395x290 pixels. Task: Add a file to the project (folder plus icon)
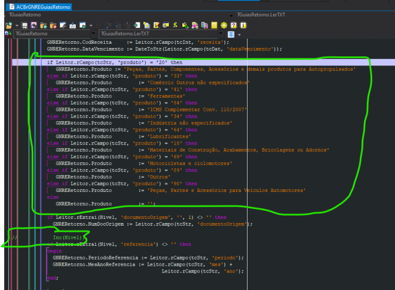click(x=43, y=25)
